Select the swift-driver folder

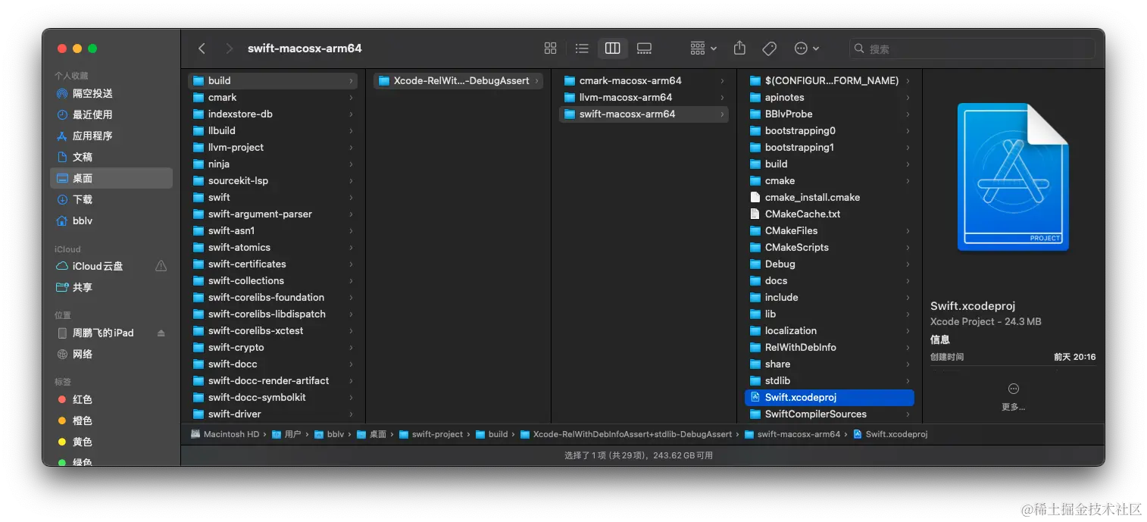(x=273, y=414)
